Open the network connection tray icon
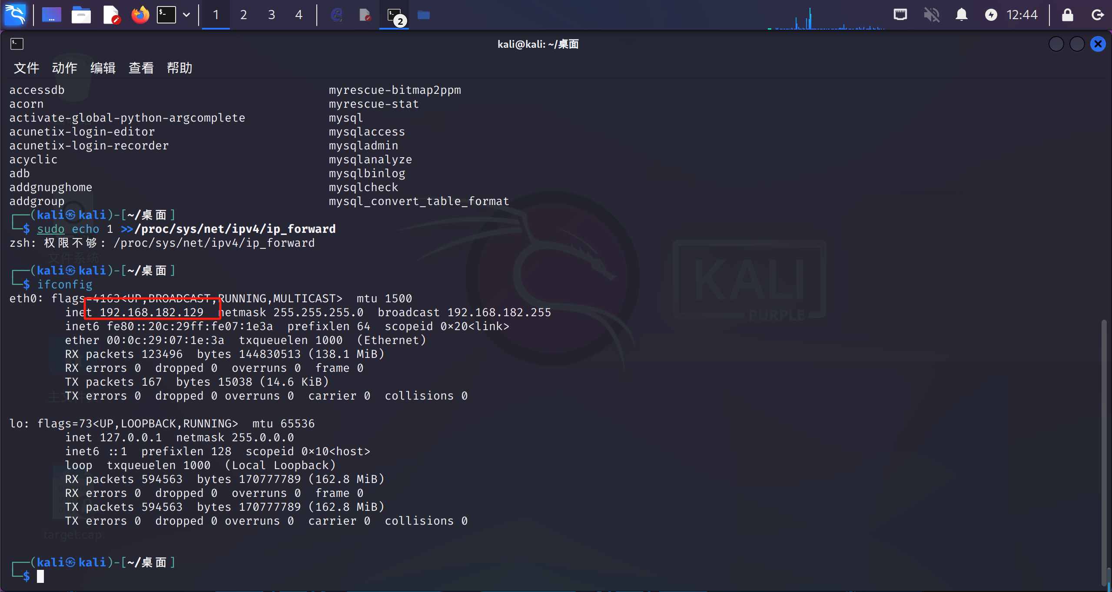This screenshot has width=1112, height=592. 900,15
